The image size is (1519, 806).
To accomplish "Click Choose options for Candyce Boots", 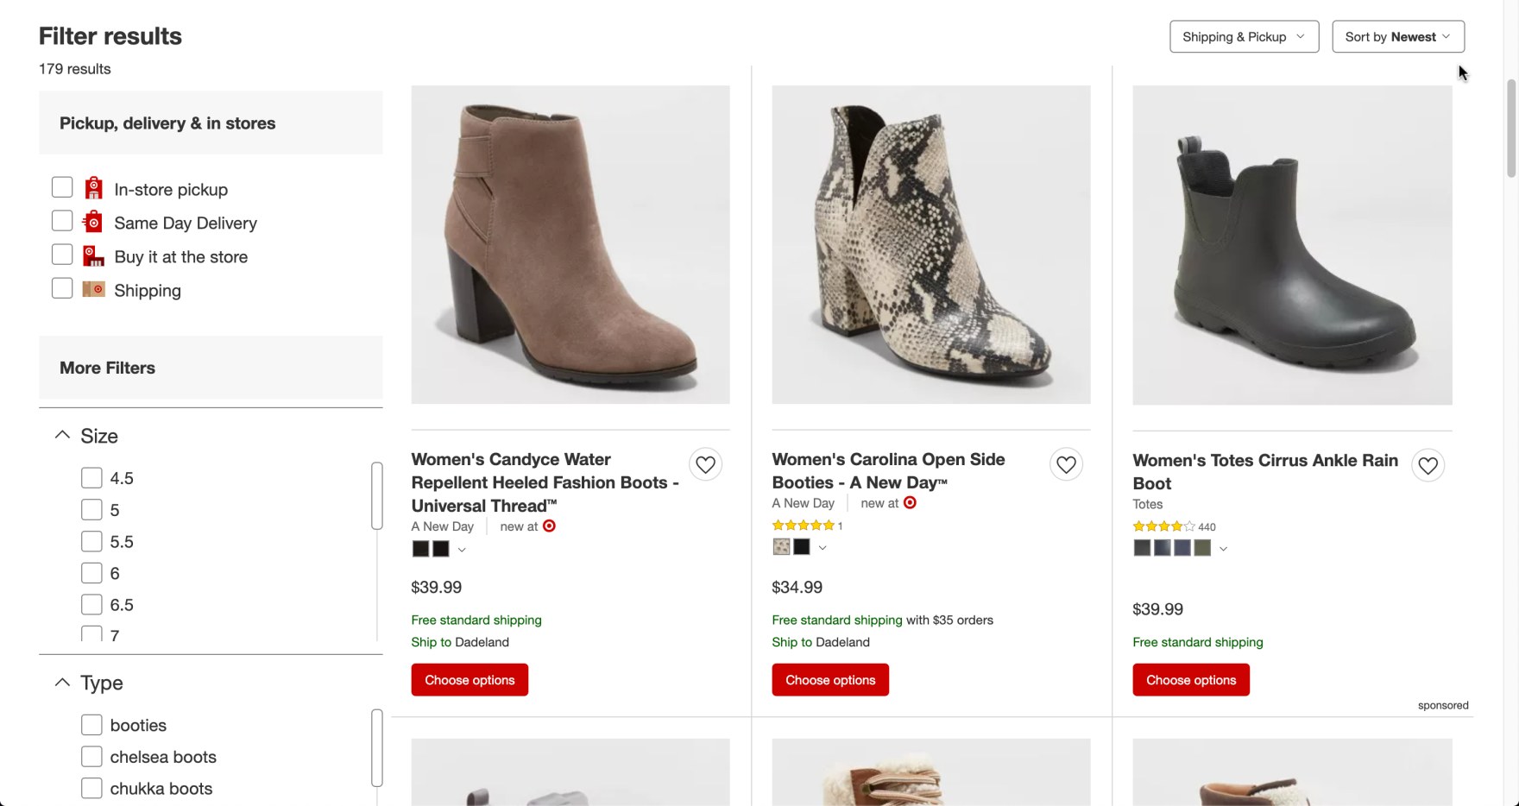I will pyautogui.click(x=470, y=680).
